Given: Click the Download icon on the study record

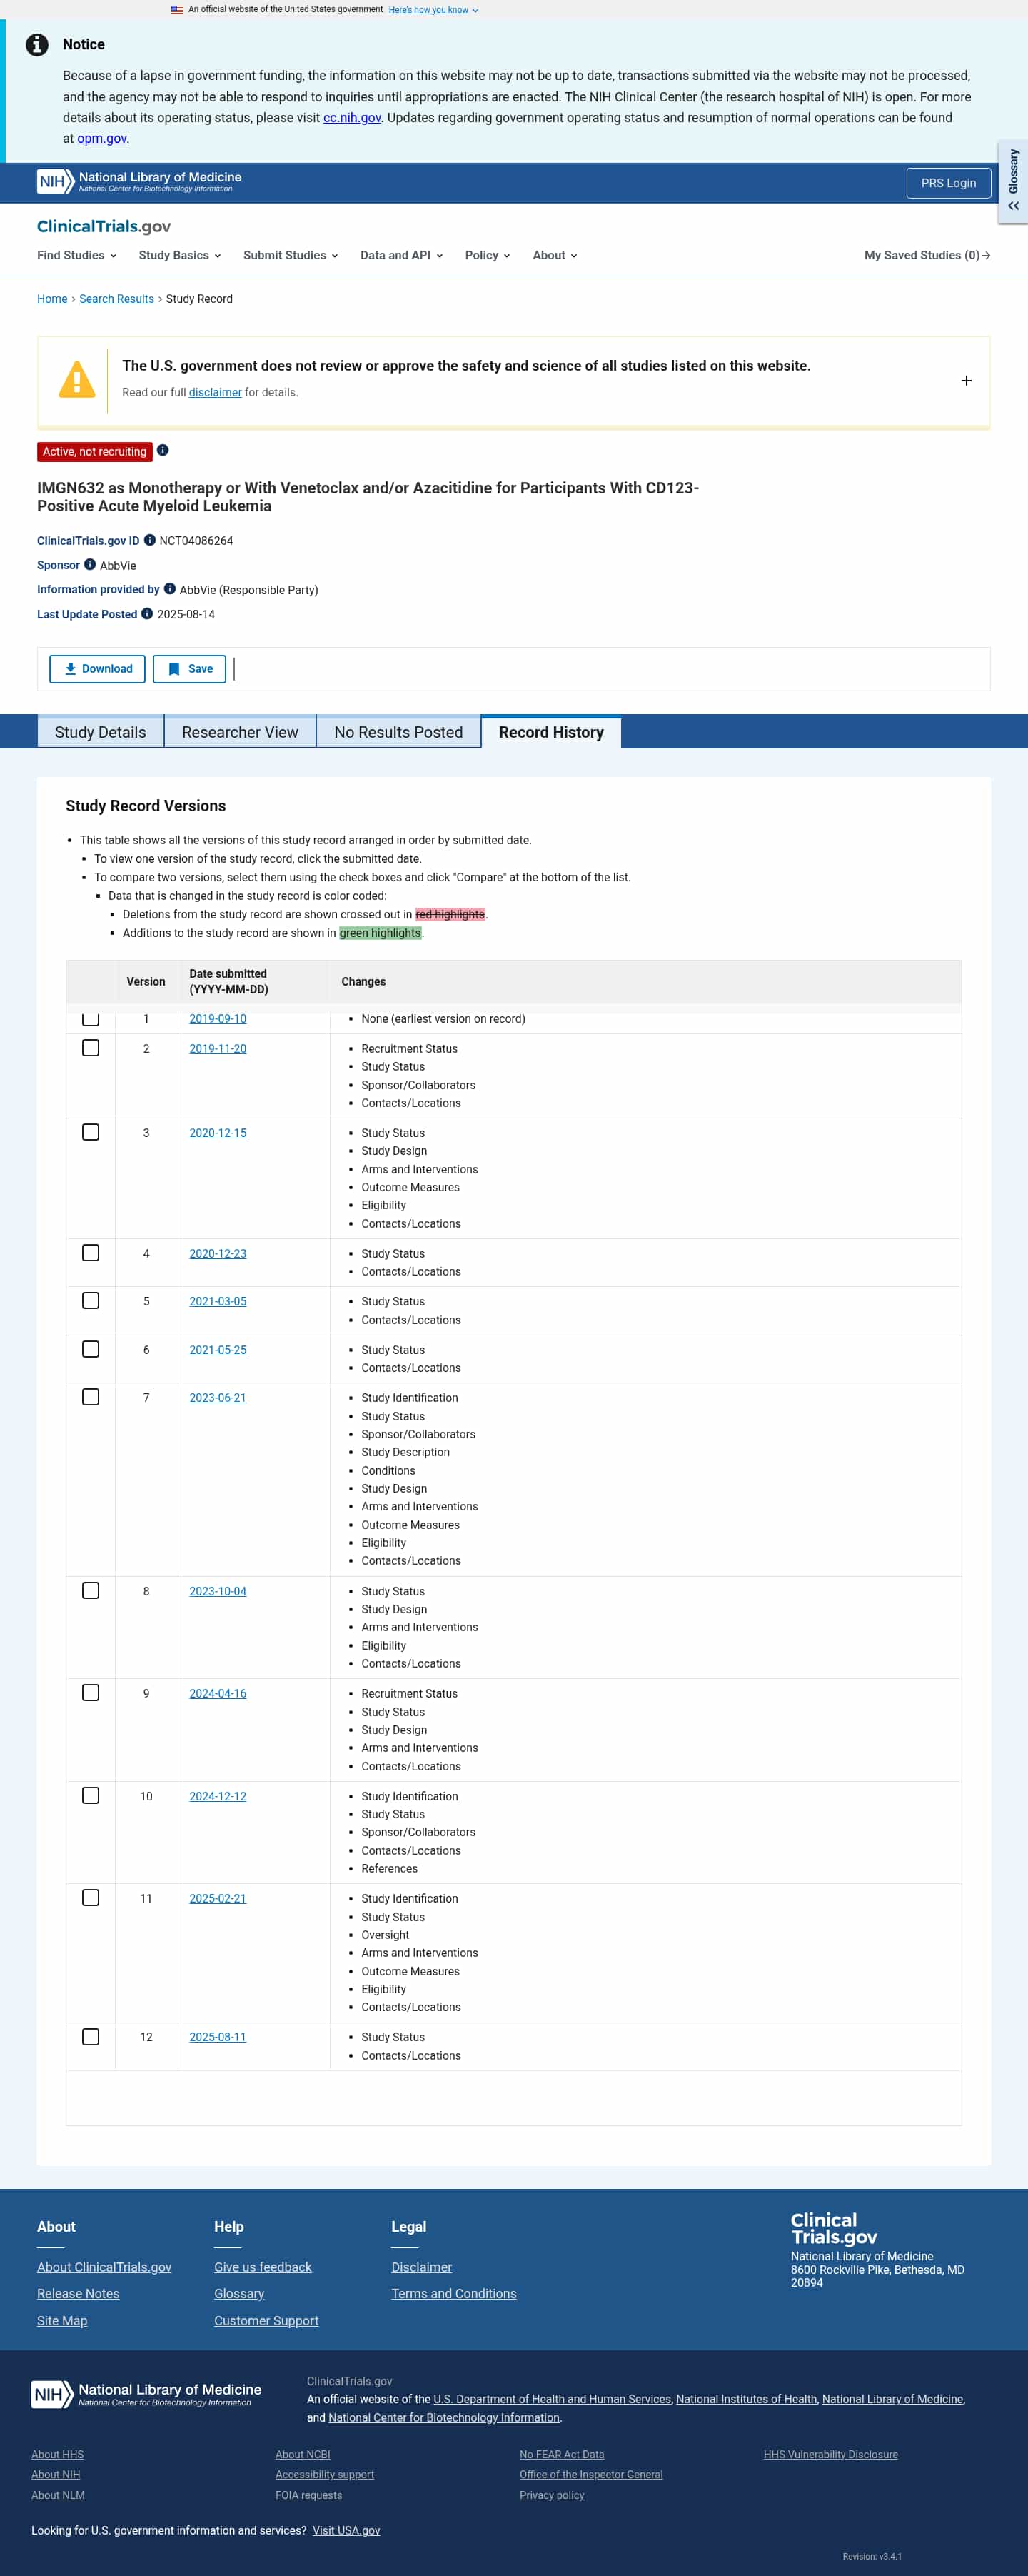Looking at the screenshot, I should [70, 668].
